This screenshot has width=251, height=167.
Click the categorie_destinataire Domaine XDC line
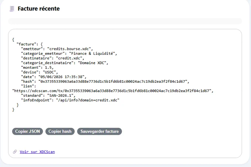click(x=65, y=63)
